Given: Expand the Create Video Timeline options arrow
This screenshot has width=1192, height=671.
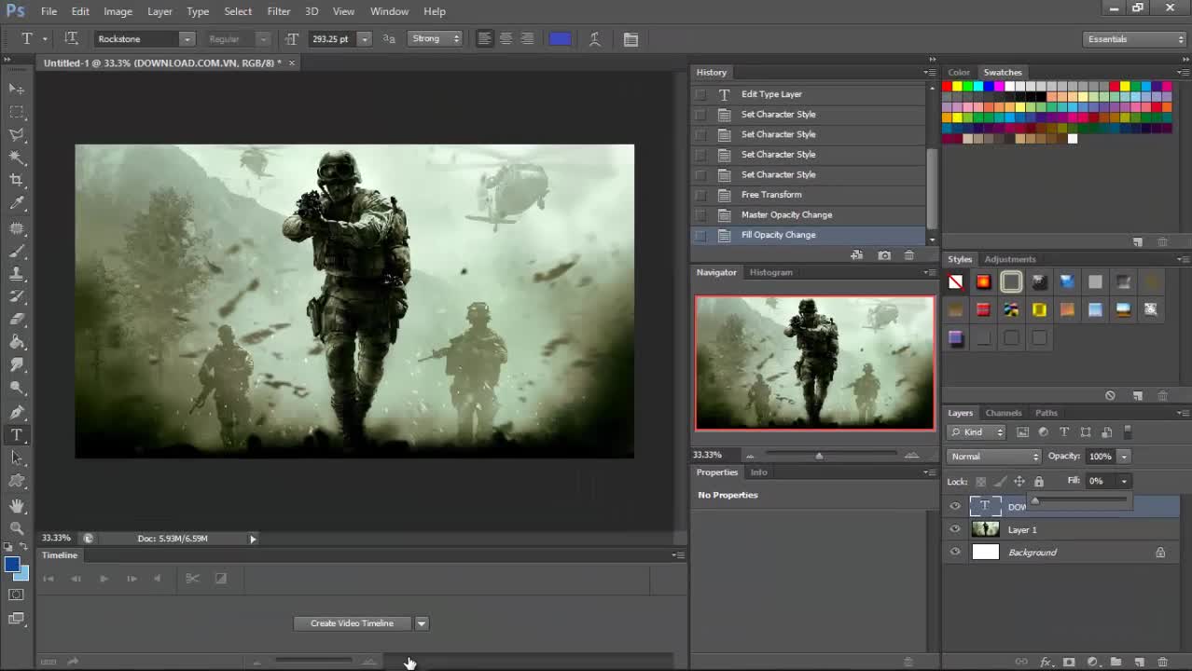Looking at the screenshot, I should pyautogui.click(x=422, y=623).
